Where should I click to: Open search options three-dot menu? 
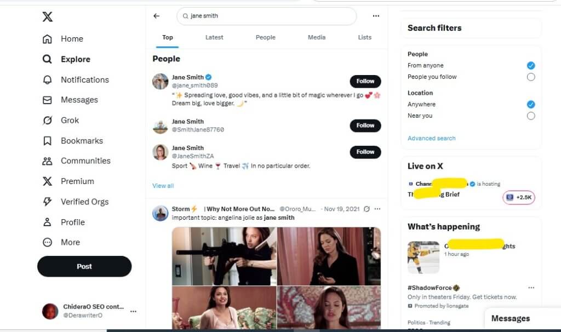[376, 16]
